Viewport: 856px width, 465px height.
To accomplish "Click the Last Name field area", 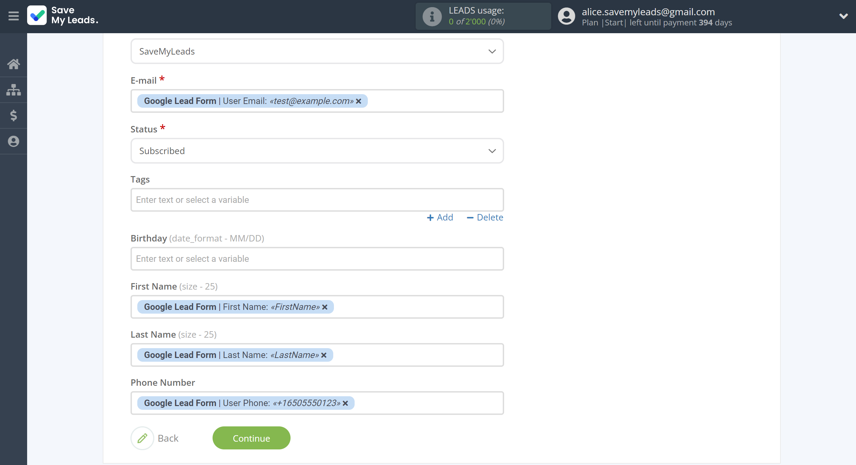I will (x=317, y=355).
